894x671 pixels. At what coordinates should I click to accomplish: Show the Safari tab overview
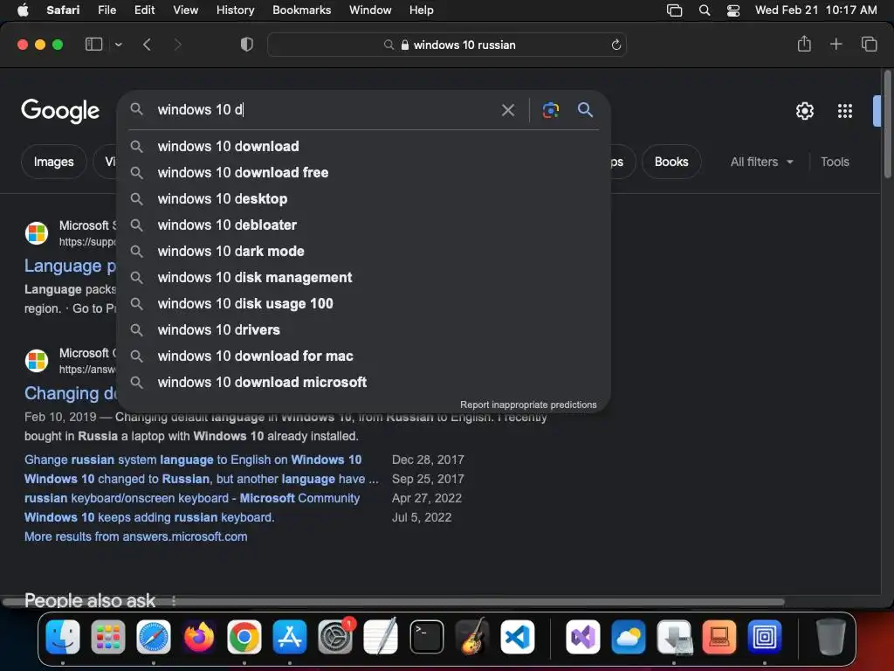pyautogui.click(x=869, y=44)
